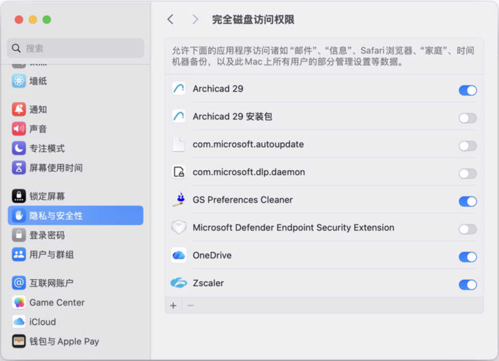
Task: Enable Microsoft Defender Endpoint Security Extension toggle
Action: (x=467, y=229)
